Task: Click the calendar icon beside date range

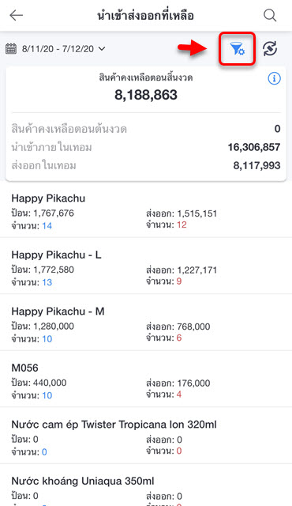Action: (x=11, y=49)
